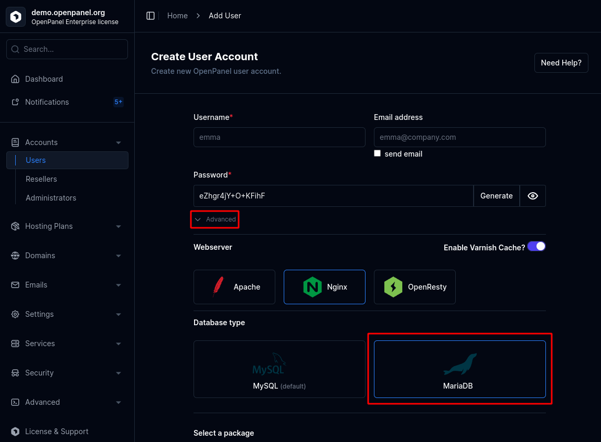Click the search magnifier icon
Screen dimensions: 601x442
(15, 49)
